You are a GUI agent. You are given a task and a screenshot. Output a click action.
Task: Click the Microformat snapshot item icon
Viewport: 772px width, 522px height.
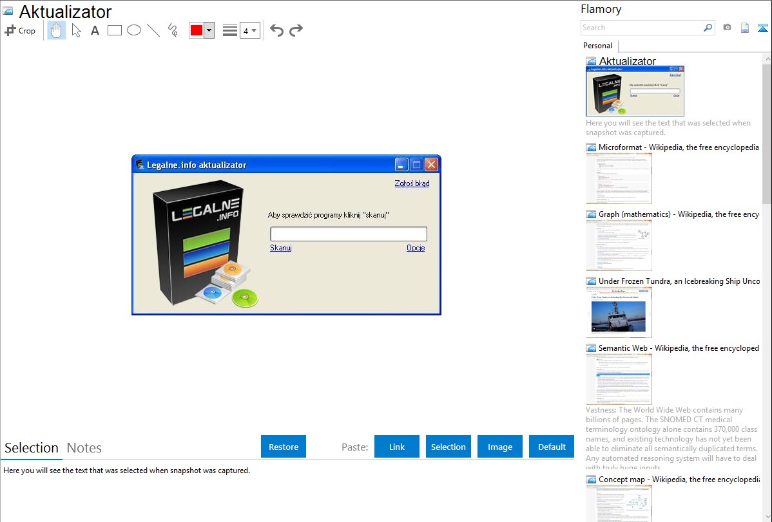tap(591, 147)
